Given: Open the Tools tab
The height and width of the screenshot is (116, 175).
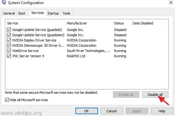Looking at the screenshot, I should click(66, 13).
